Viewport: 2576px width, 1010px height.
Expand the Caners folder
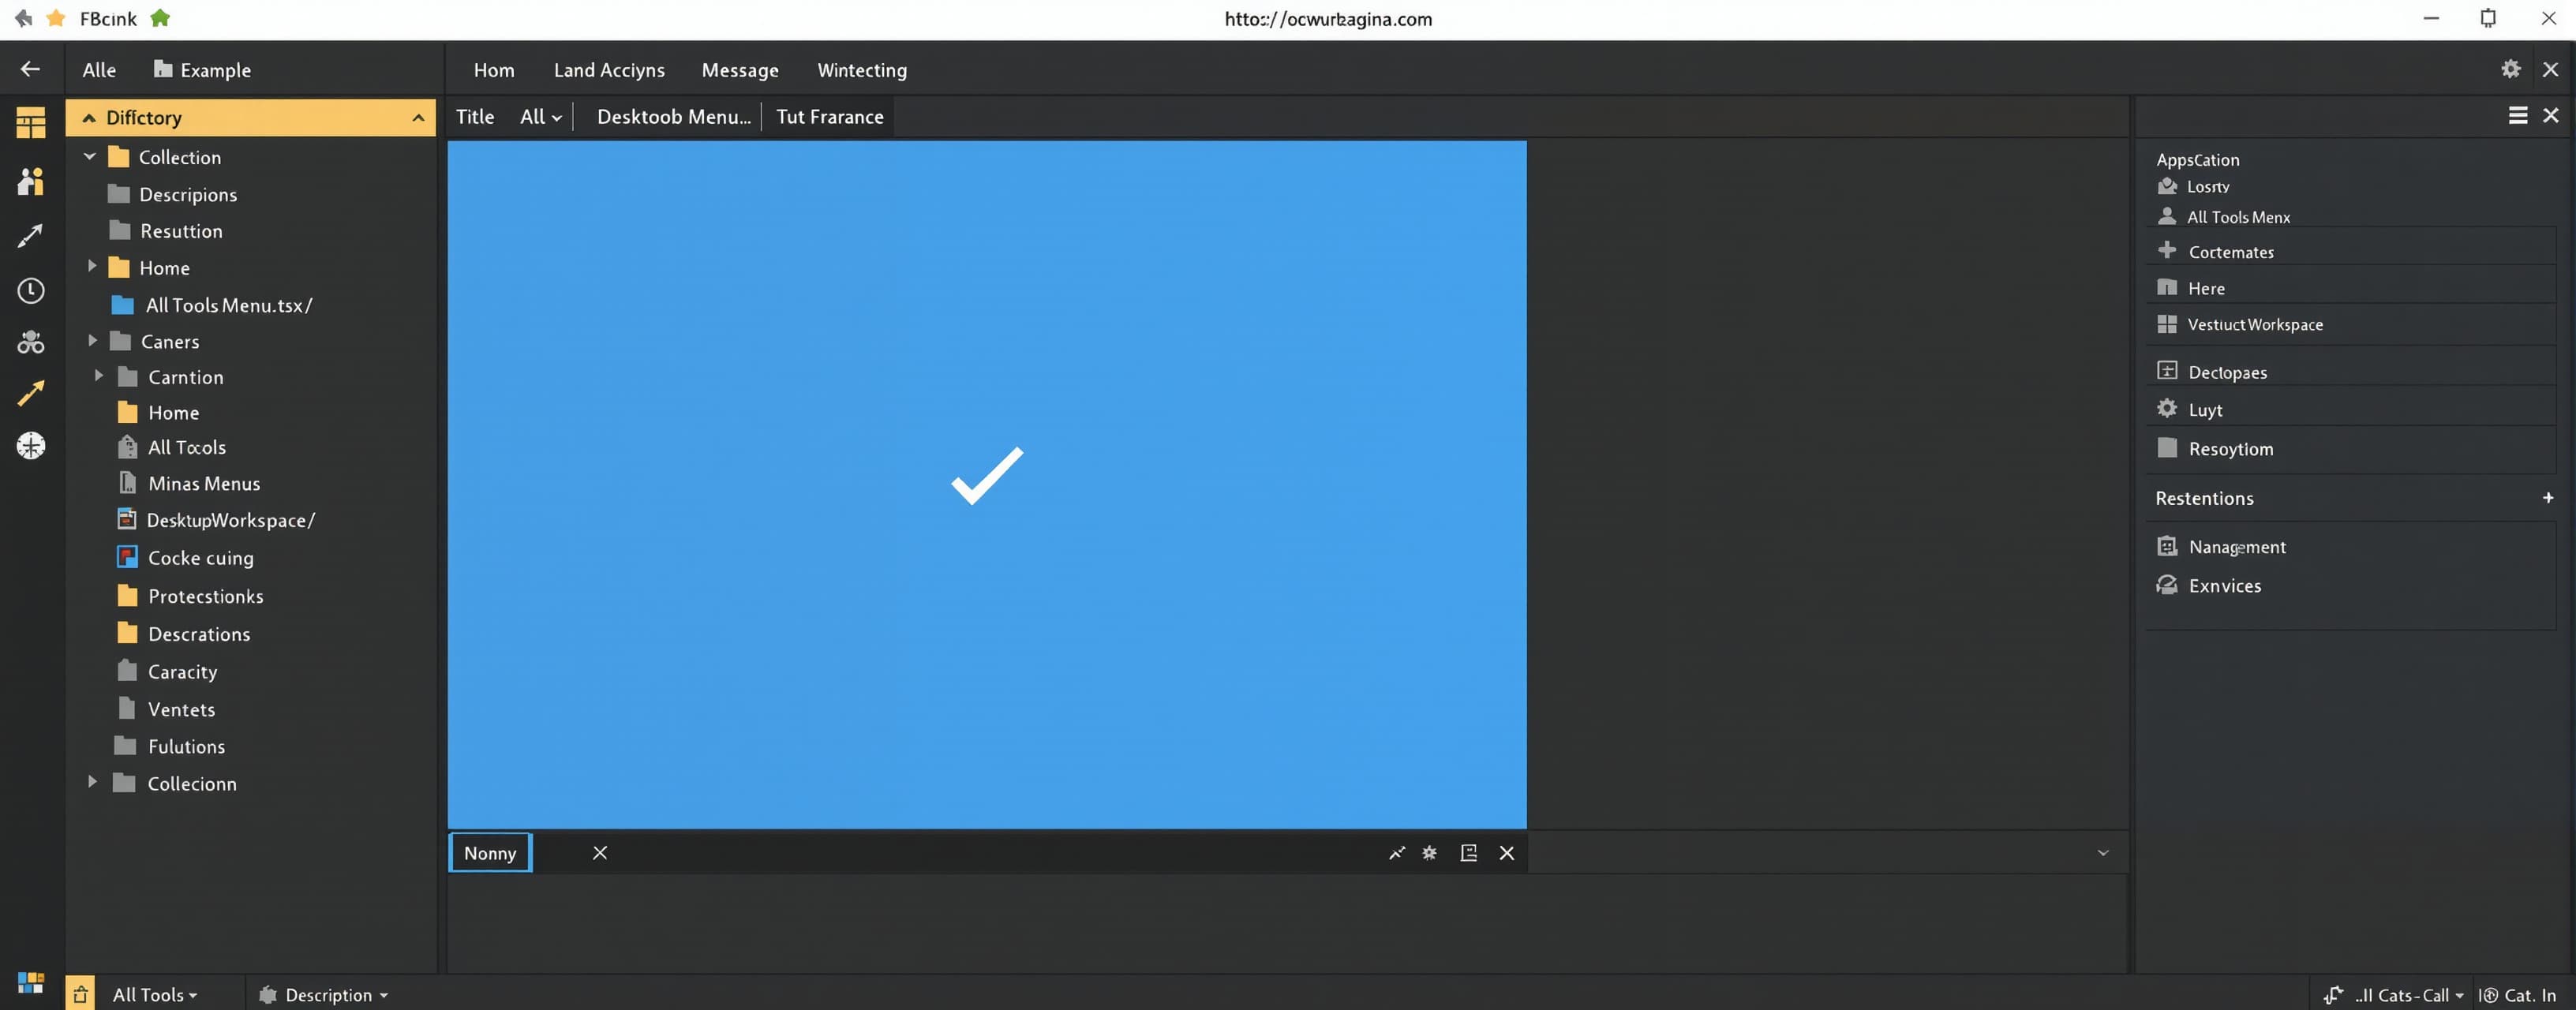point(92,340)
